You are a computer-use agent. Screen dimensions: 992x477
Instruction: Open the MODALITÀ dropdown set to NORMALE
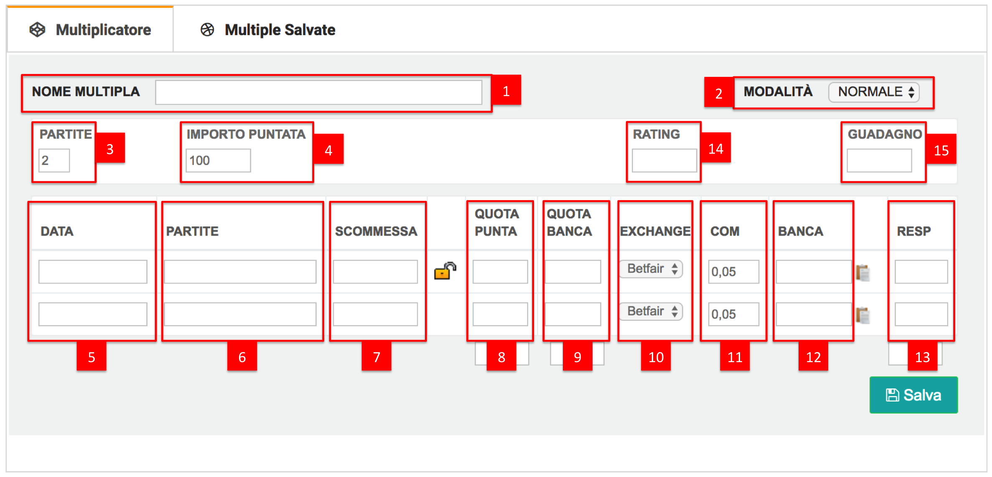874,92
